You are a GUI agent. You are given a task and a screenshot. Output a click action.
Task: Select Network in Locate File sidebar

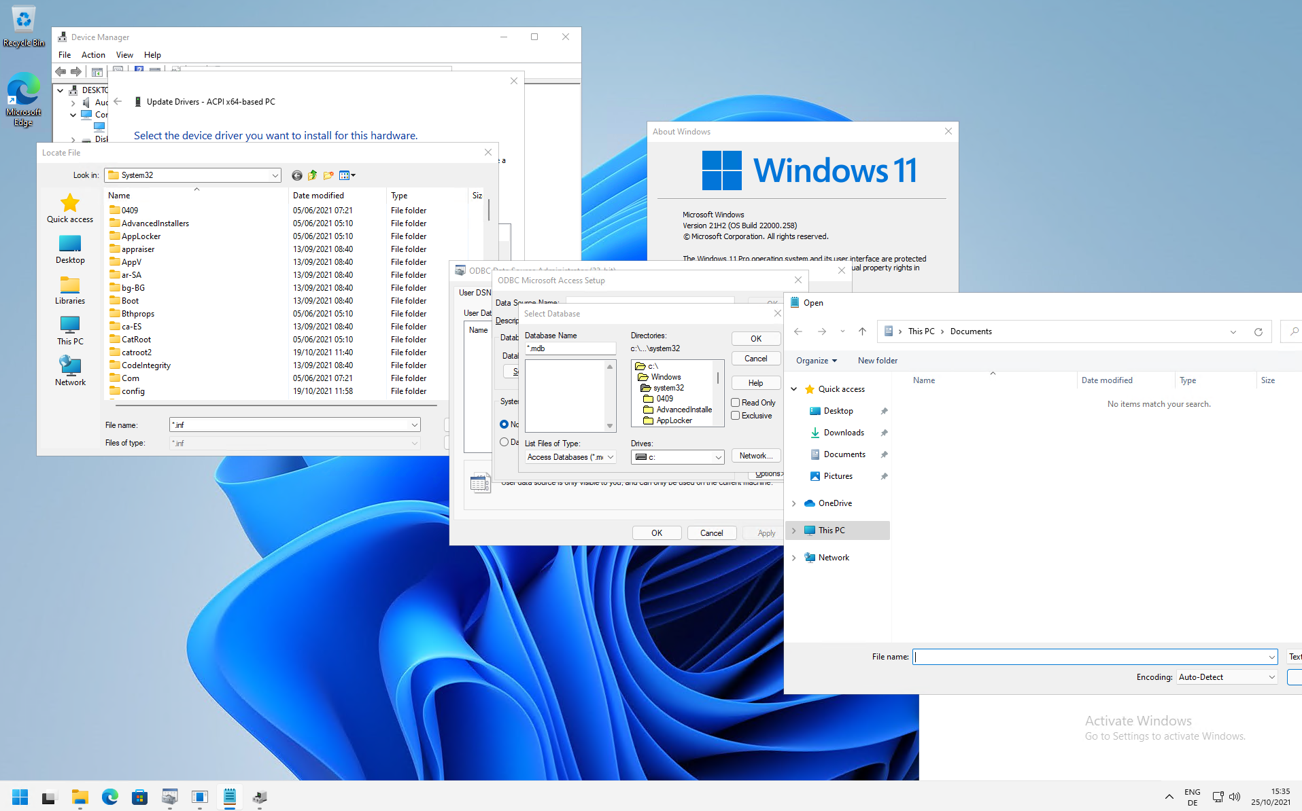click(70, 372)
